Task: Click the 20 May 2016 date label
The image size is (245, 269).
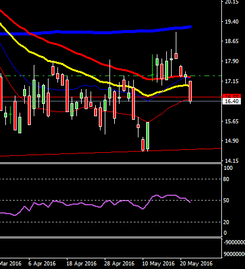Action: (196, 264)
